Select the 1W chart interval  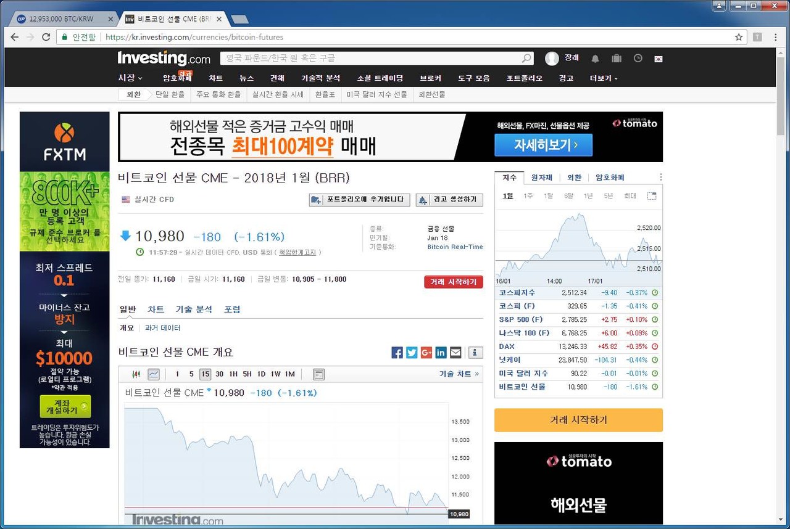pos(275,374)
